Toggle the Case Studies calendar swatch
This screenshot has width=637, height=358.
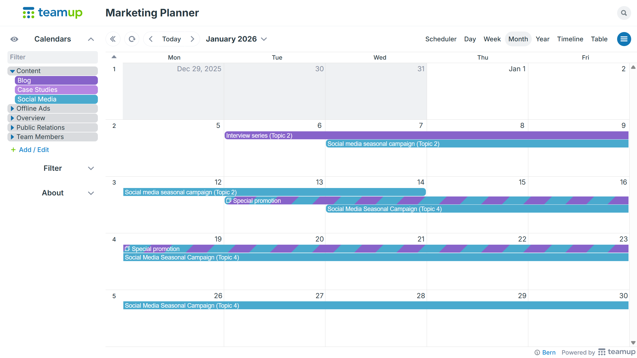click(56, 90)
